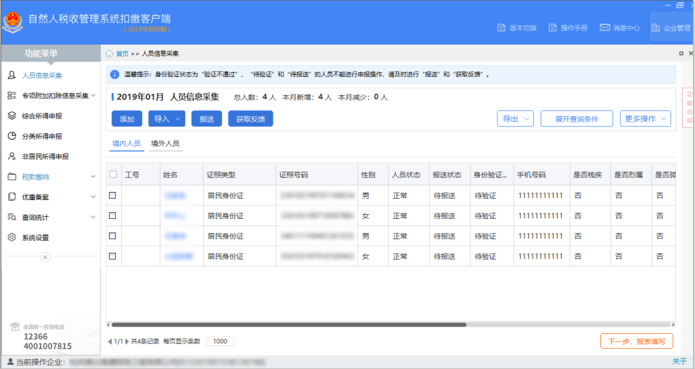Click 下一步，报表填写 button
This screenshot has width=695, height=369.
637,341
